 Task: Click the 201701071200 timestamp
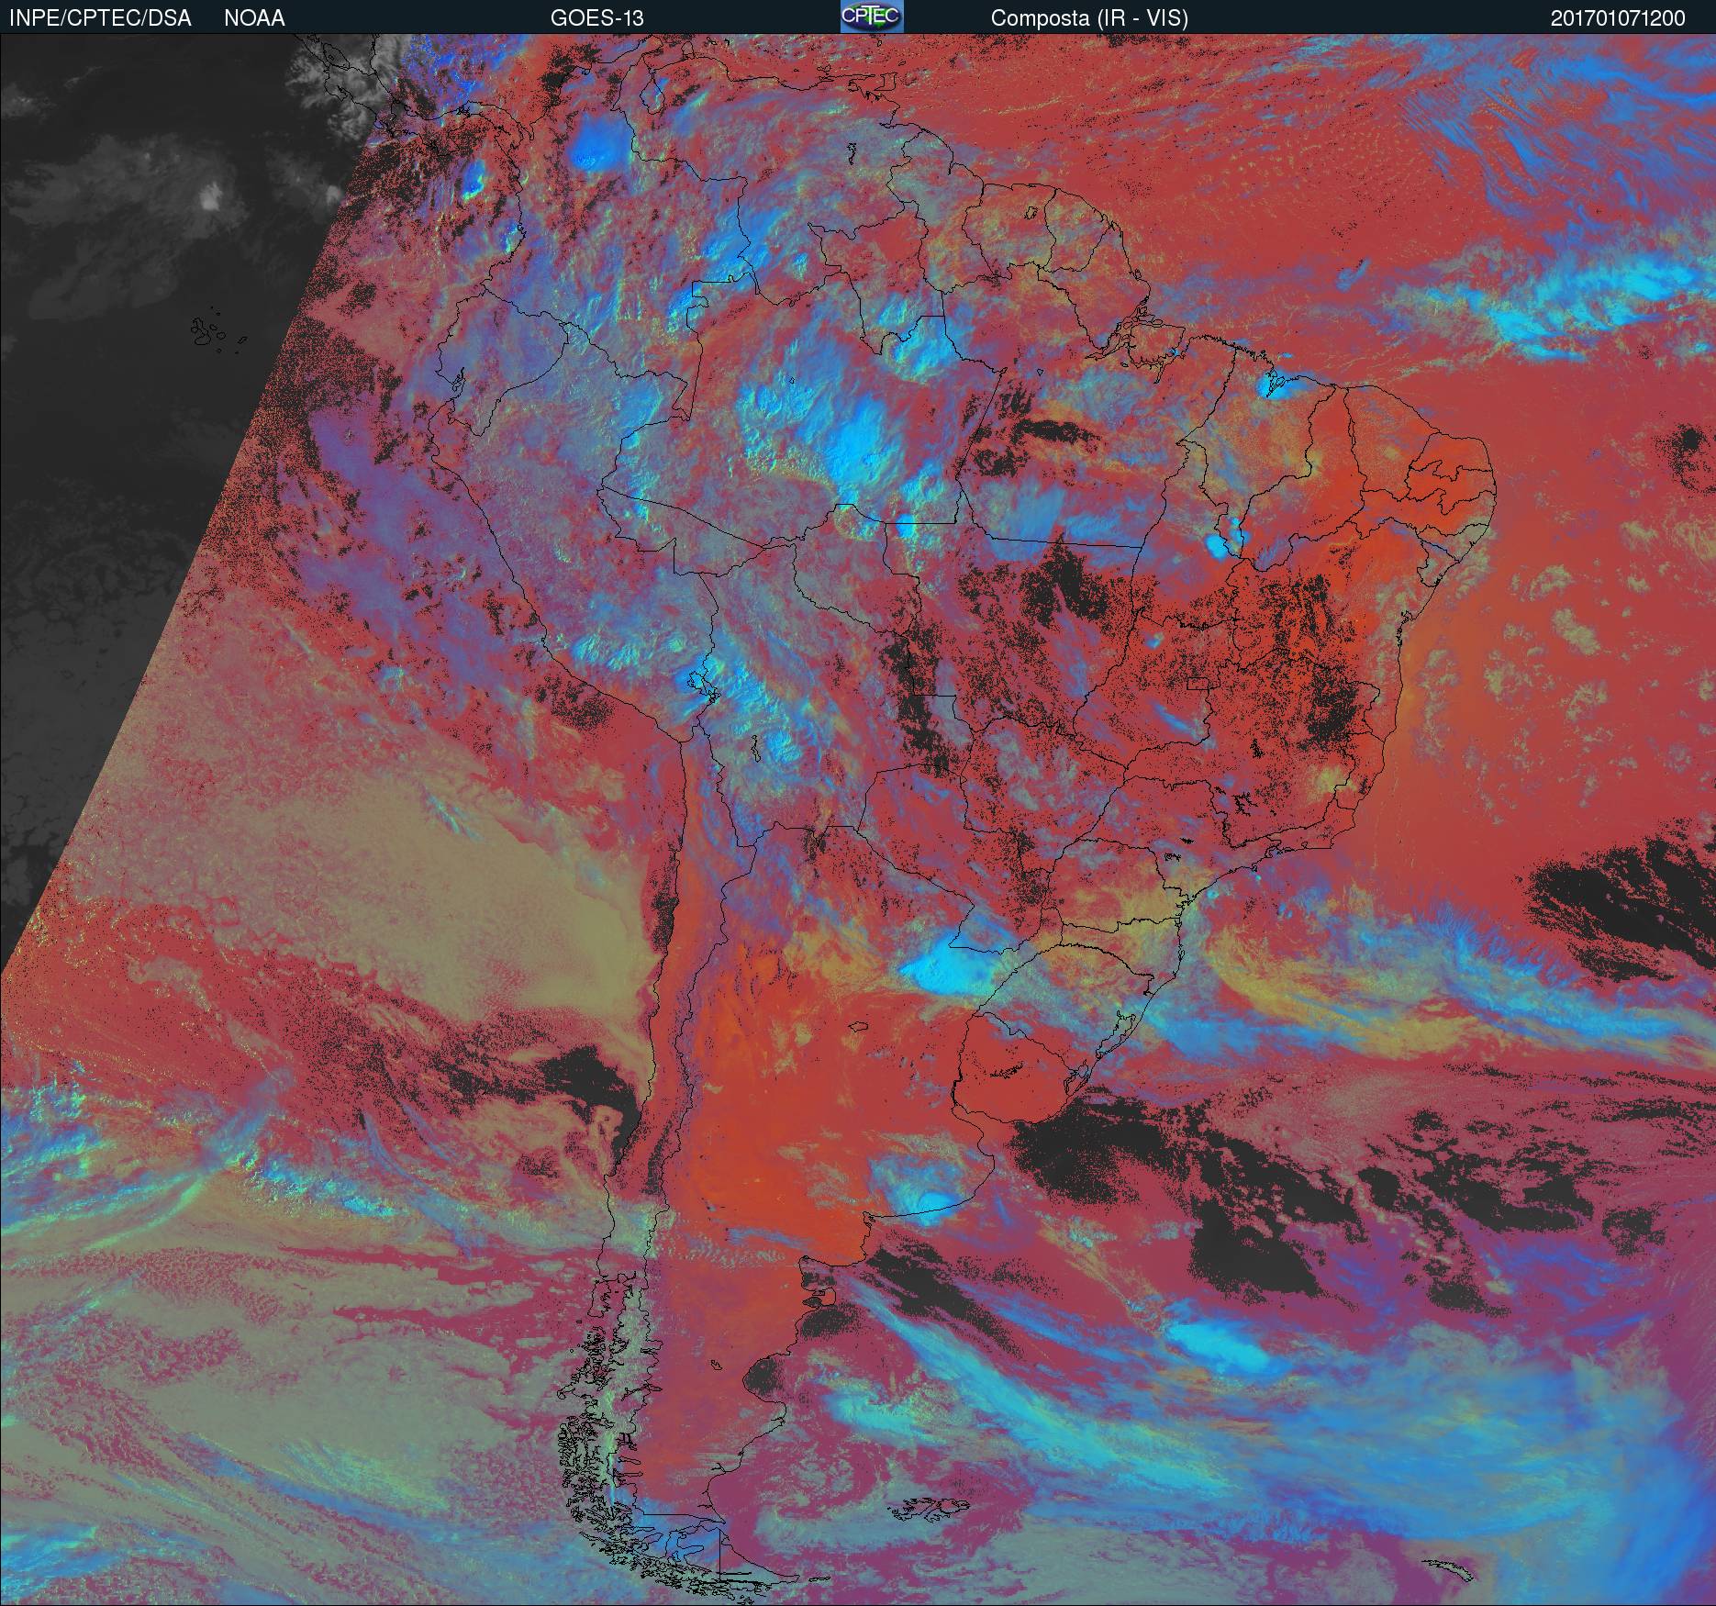(1618, 18)
